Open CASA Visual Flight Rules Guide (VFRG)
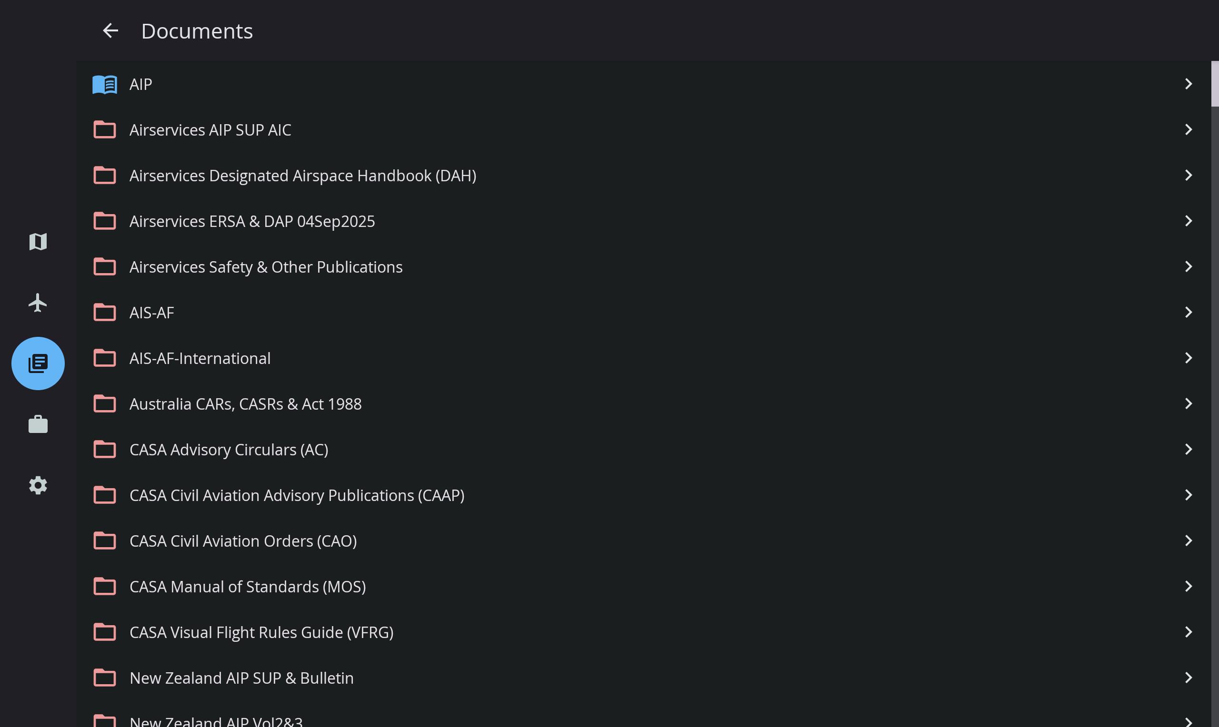 tap(261, 632)
